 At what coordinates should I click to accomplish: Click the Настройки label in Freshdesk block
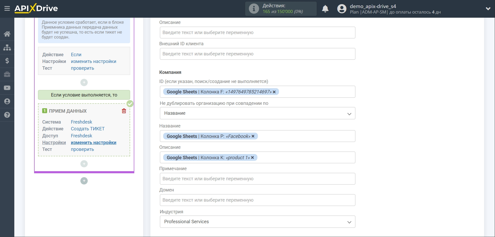click(54, 143)
